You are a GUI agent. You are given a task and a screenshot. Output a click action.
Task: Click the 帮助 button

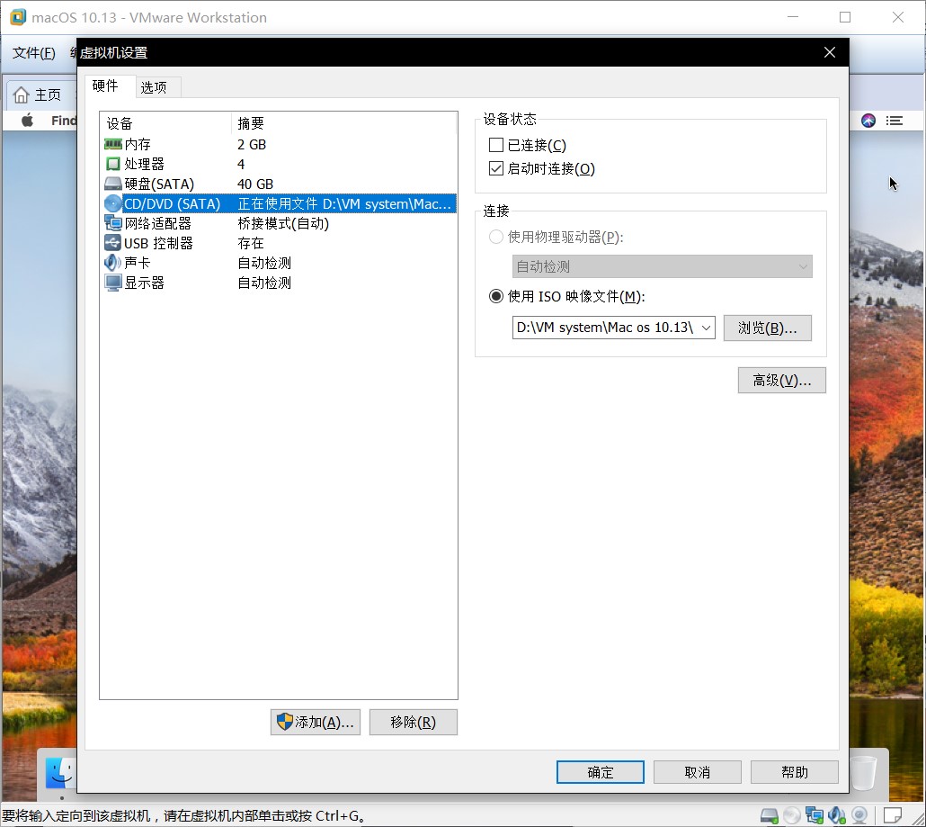pos(795,772)
